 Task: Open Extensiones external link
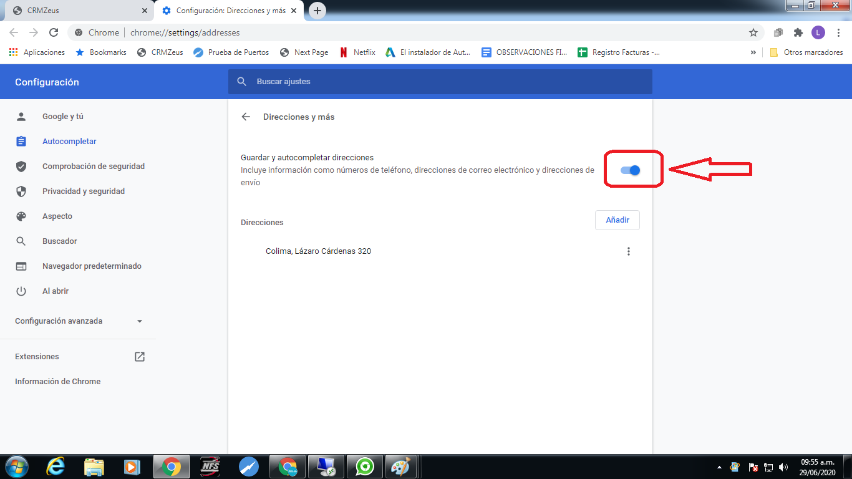pyautogui.click(x=140, y=357)
